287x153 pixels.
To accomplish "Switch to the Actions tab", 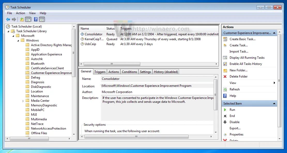I will (x=114, y=72).
